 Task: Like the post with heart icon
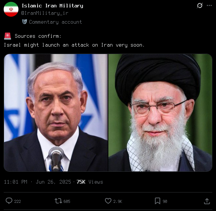108,201
